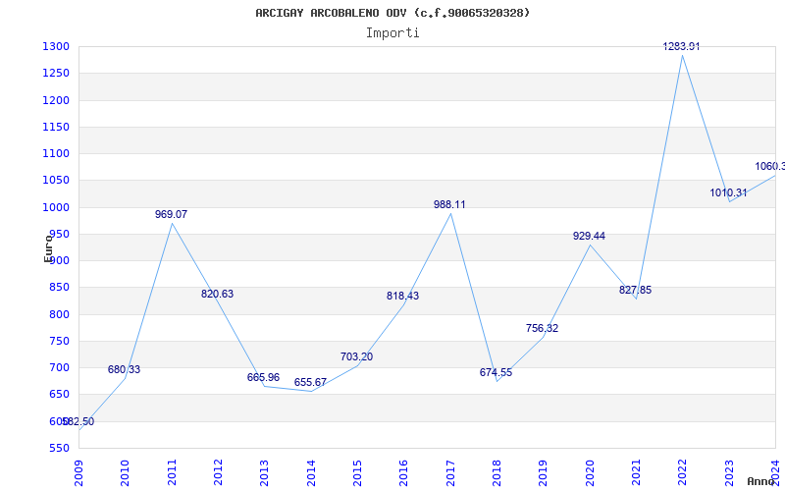785x491 pixels.
Task: Click the Anno axis label
Action: pyautogui.click(x=760, y=481)
